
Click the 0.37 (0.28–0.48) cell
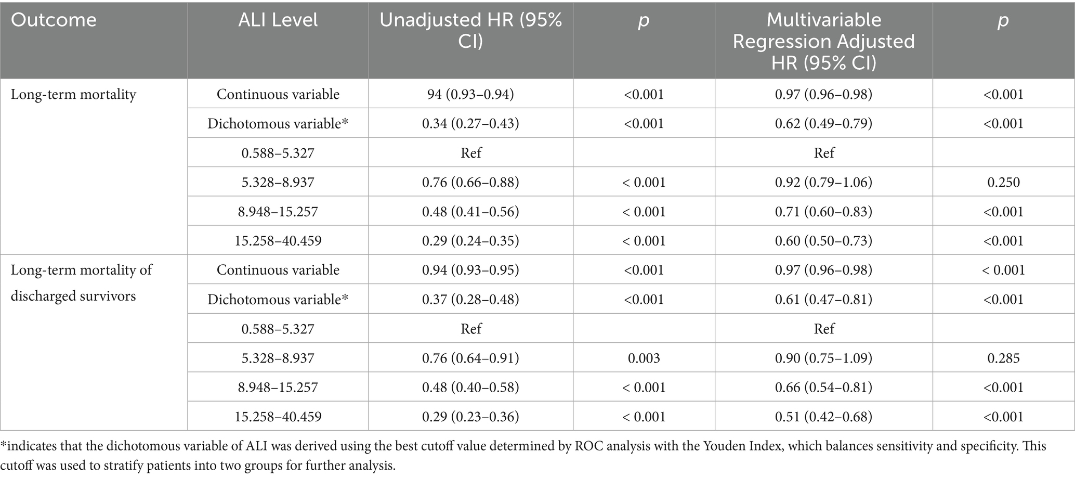coord(470,300)
